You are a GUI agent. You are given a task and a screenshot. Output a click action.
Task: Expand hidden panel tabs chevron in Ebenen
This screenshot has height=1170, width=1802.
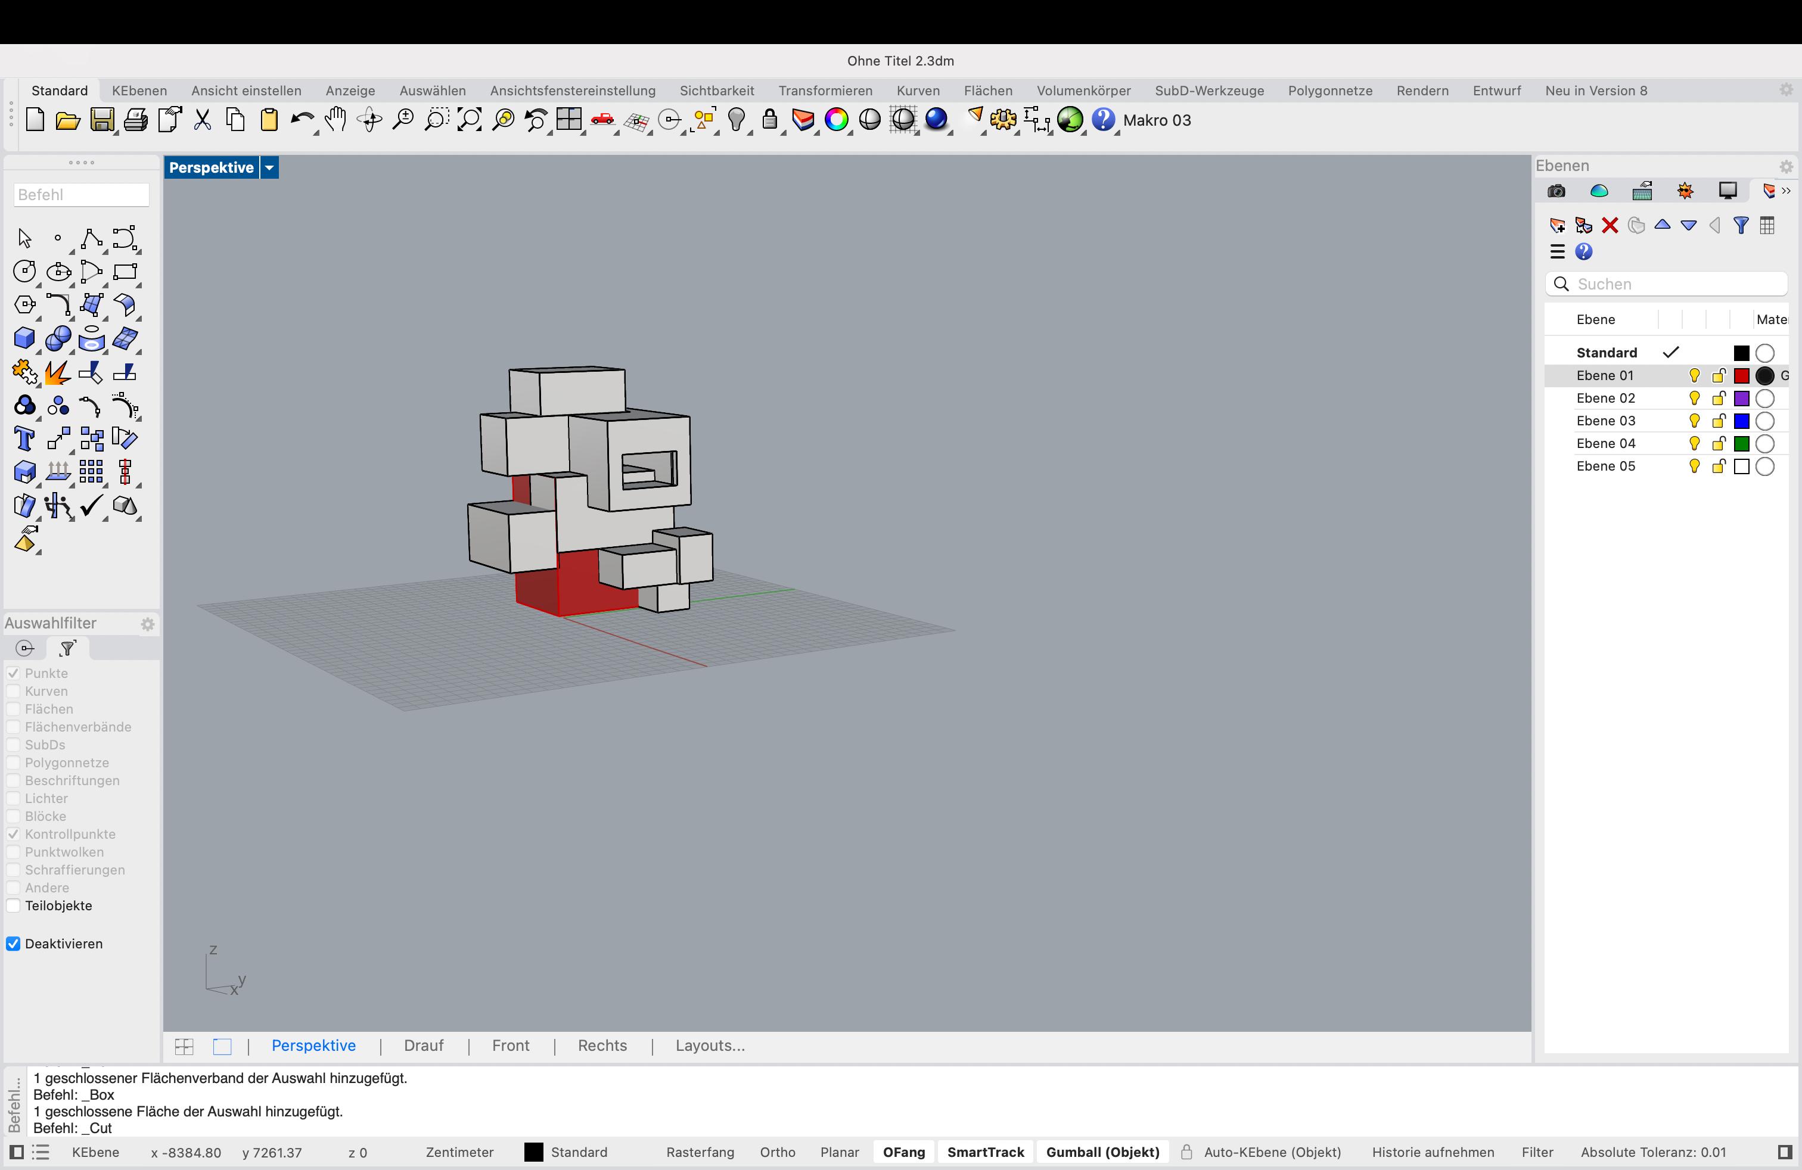1786,191
